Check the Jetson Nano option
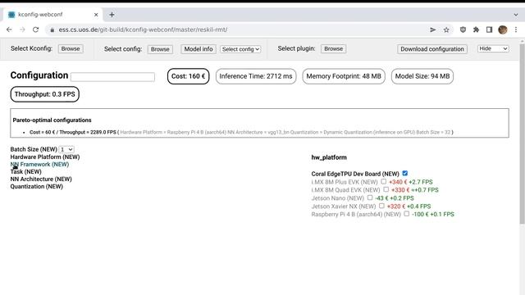The image size is (525, 295). [x=370, y=197]
